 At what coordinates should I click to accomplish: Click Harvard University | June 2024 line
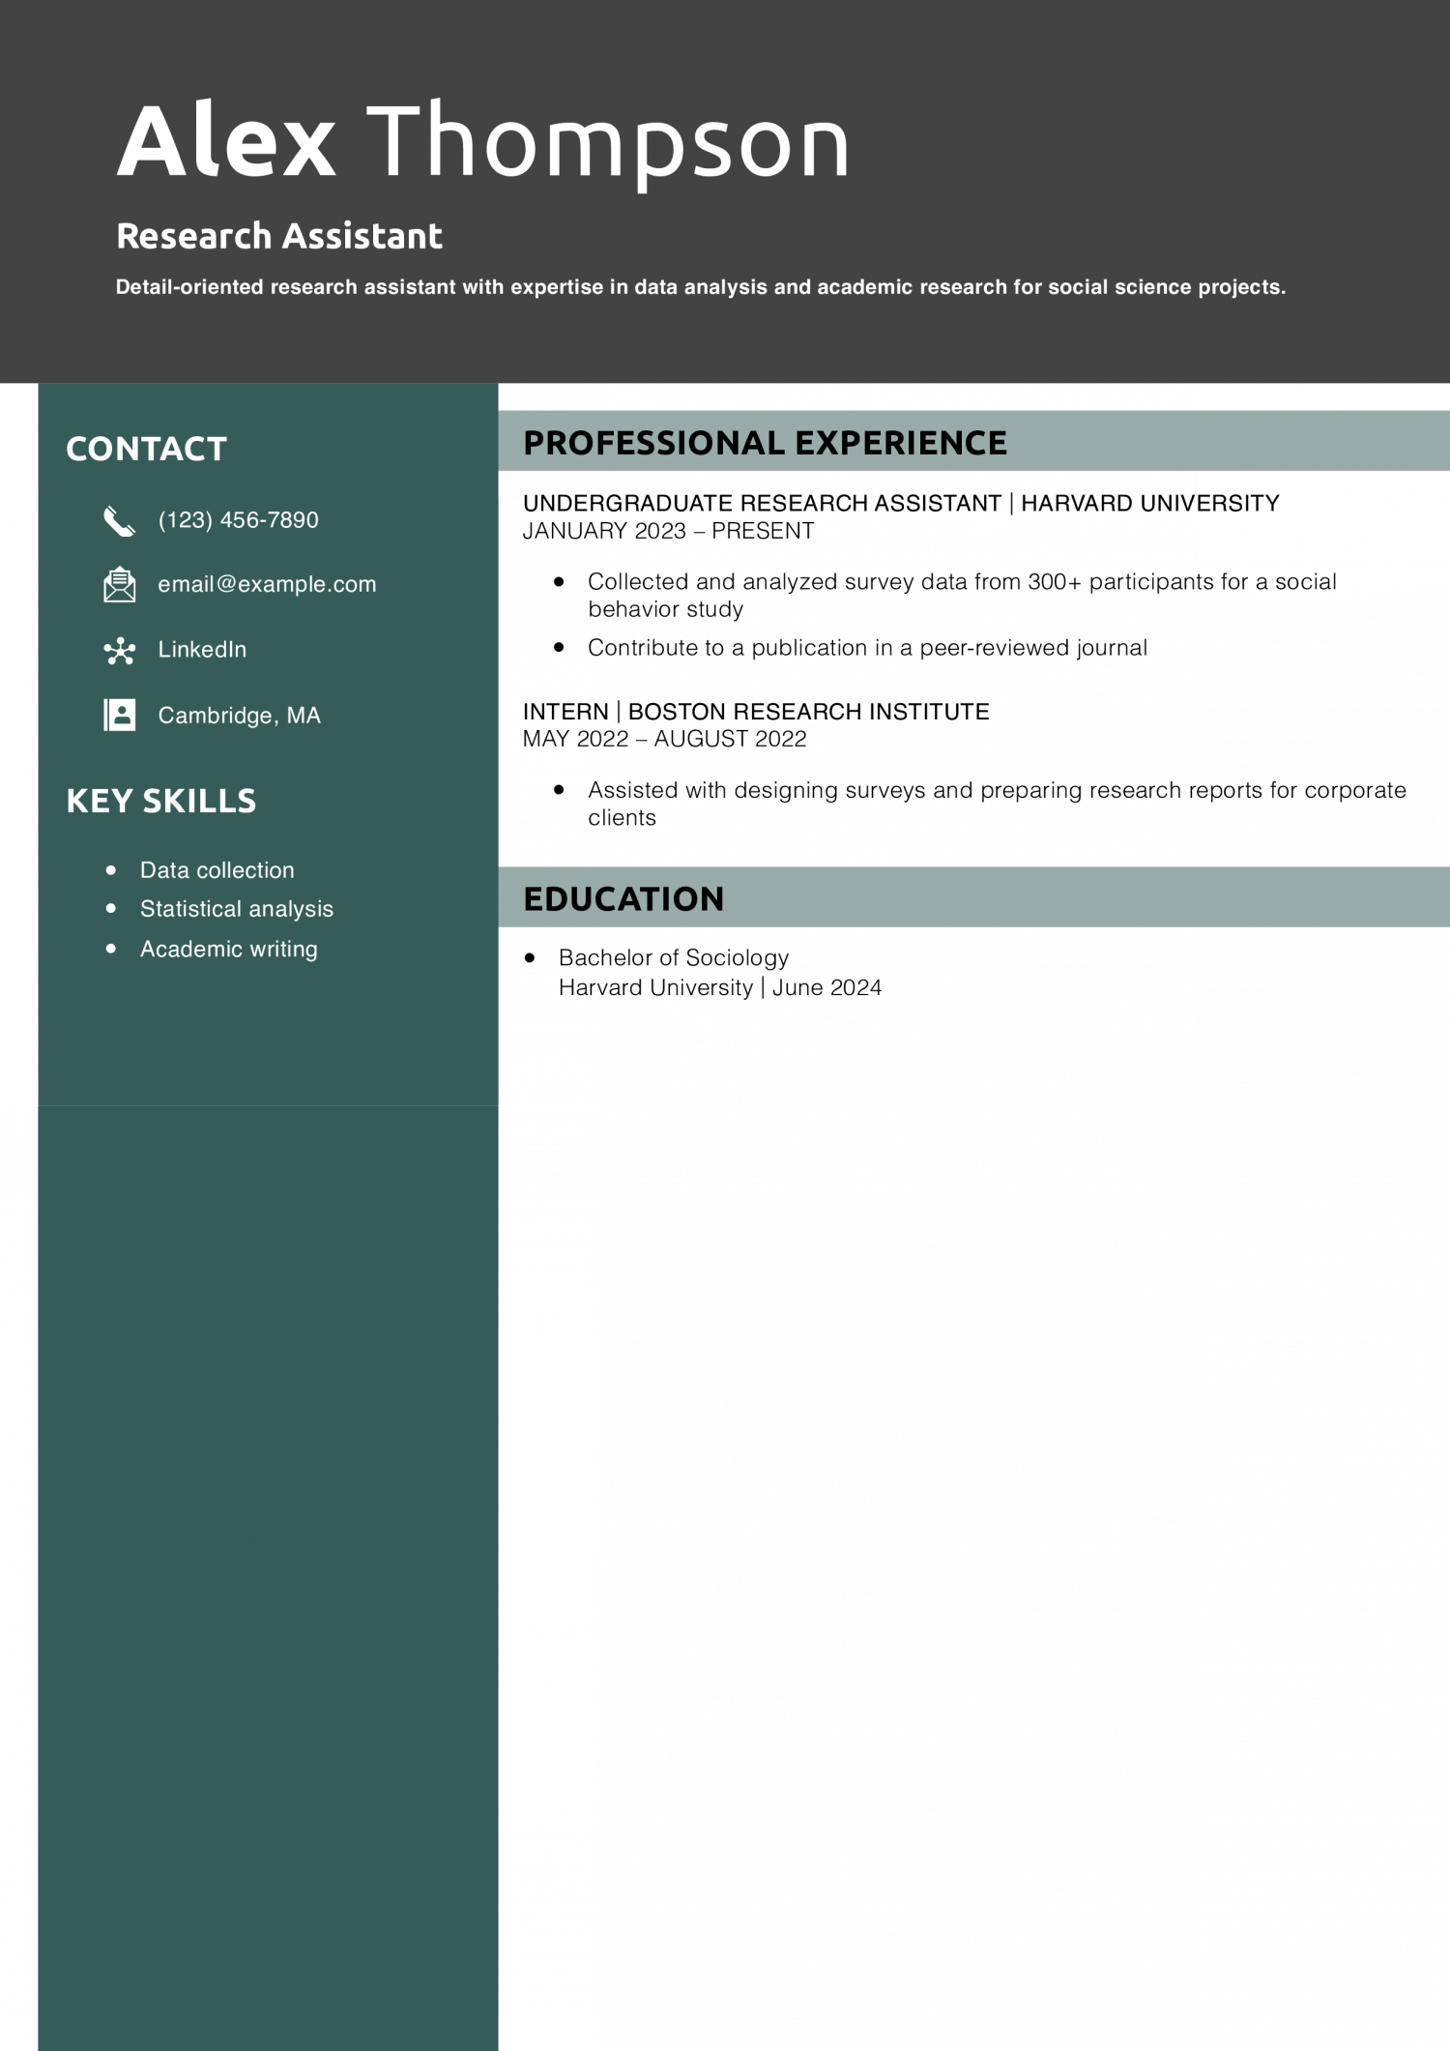tap(720, 987)
